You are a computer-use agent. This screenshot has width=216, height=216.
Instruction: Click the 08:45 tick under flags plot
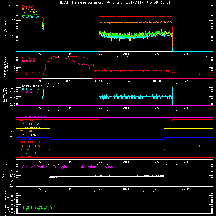(x=127, y=162)
